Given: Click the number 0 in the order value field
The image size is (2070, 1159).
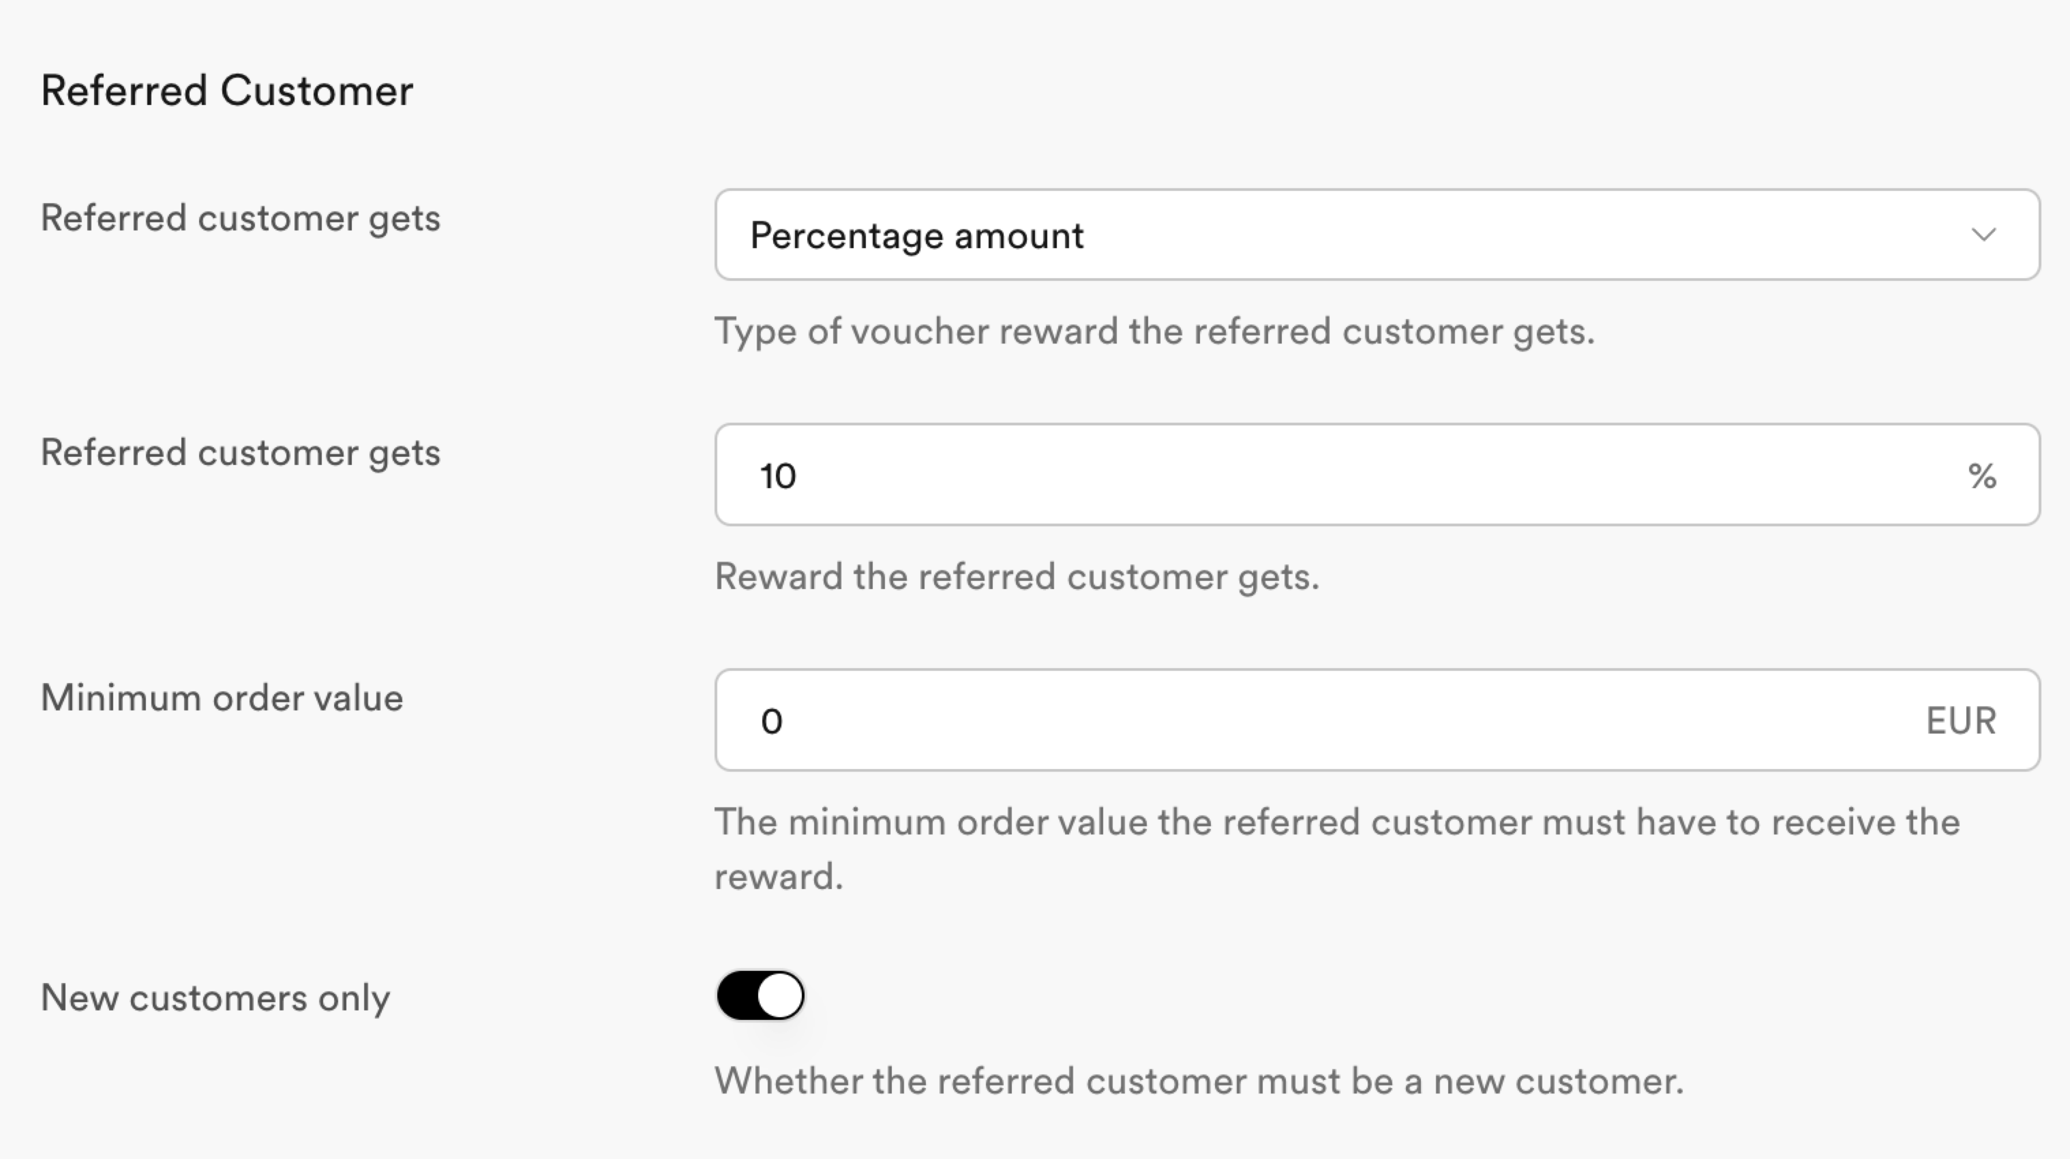Looking at the screenshot, I should click(x=771, y=722).
